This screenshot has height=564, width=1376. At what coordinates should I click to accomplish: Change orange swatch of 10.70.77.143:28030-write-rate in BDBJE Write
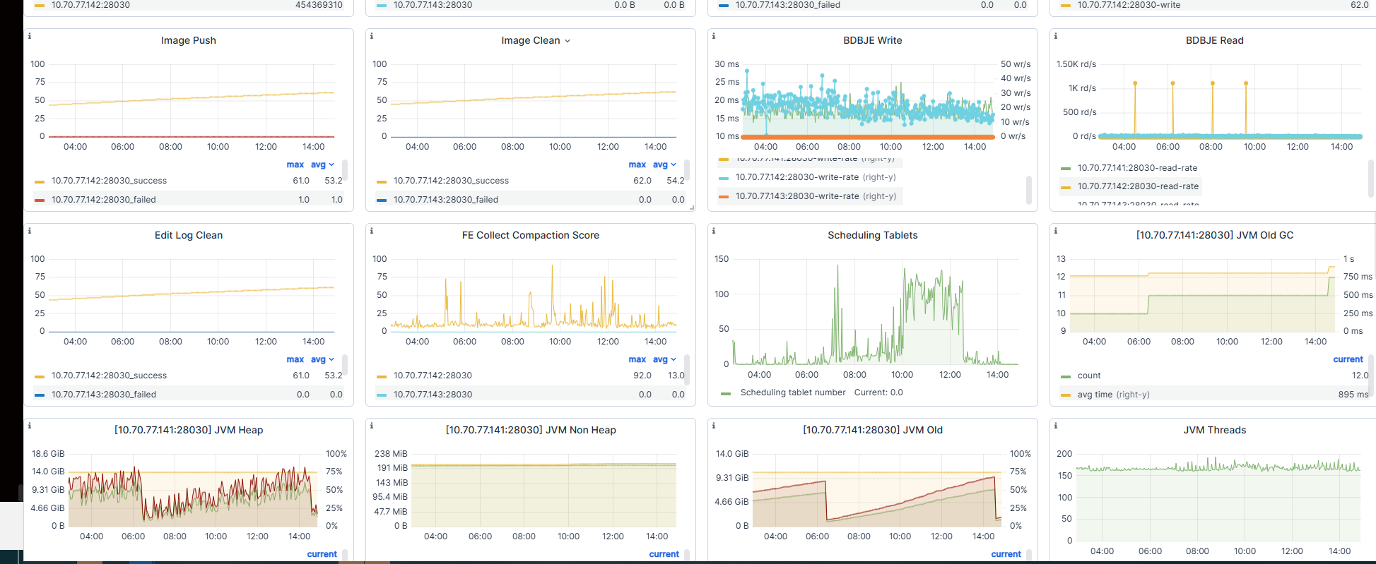pos(724,197)
